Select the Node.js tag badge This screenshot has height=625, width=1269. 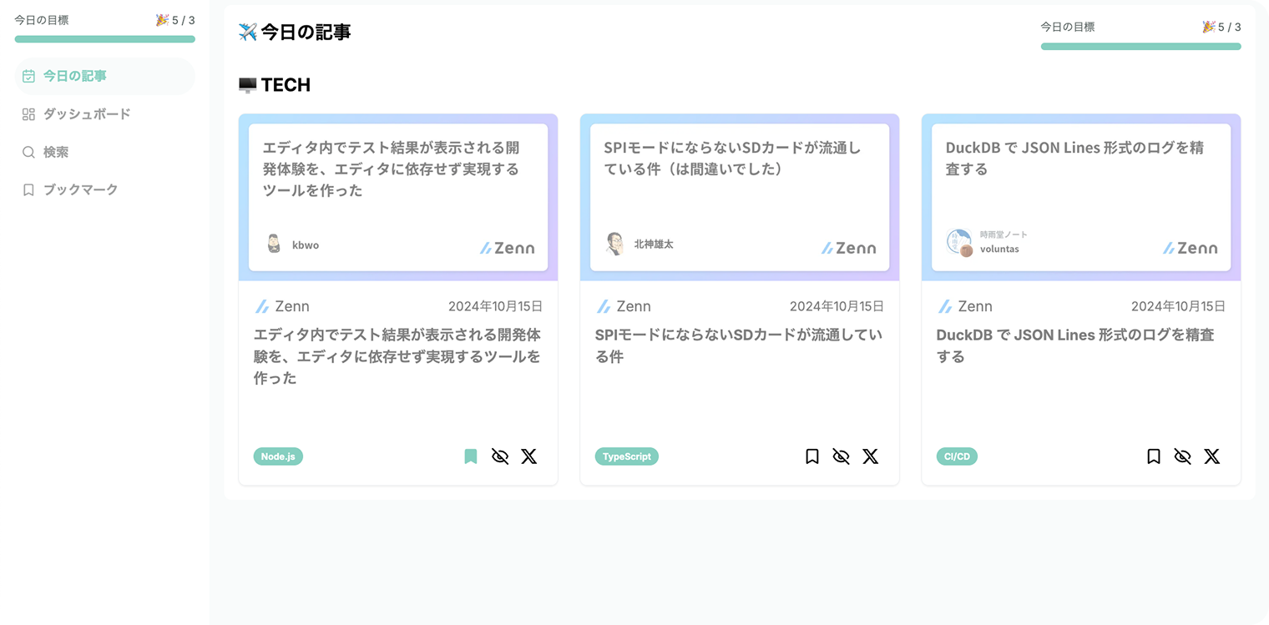278,456
